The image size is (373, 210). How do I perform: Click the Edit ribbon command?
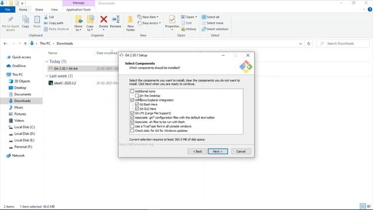[x=186, y=23]
